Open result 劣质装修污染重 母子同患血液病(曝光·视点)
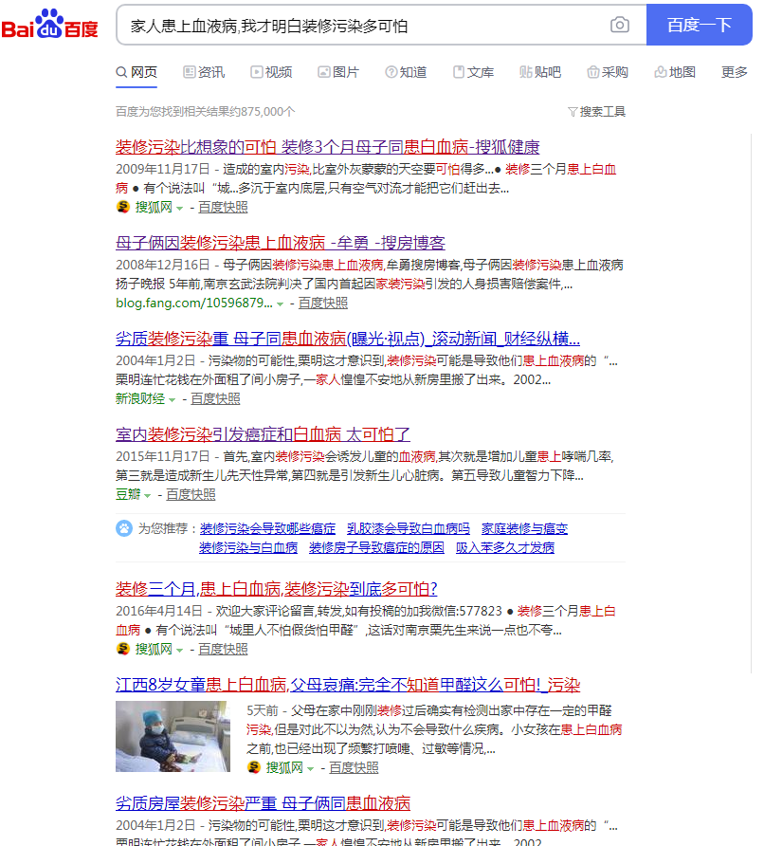Image resolution: width=764 pixels, height=846 pixels. [348, 339]
